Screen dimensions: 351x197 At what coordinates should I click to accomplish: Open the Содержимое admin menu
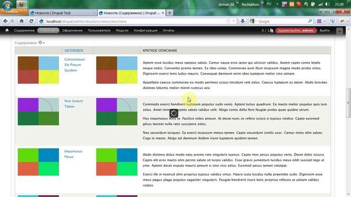pos(24,31)
